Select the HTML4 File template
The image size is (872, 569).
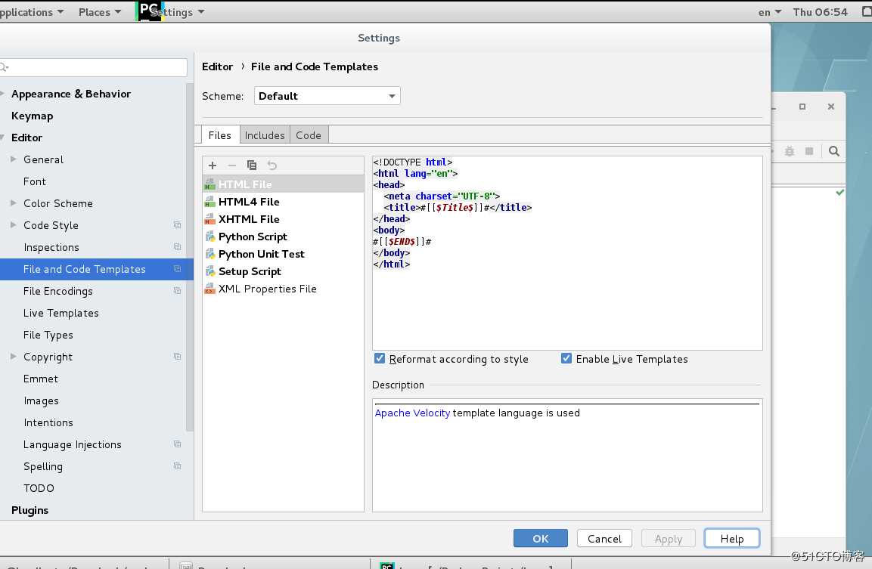tap(283, 202)
